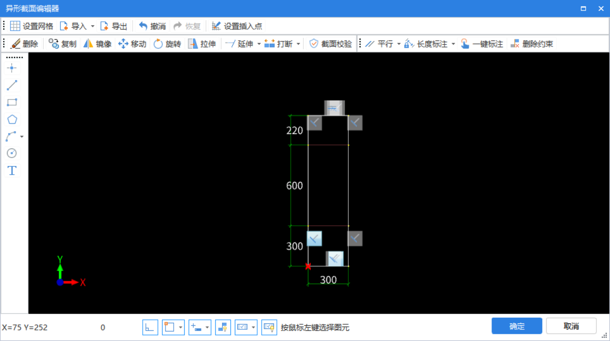Screen dimensions: 610x341
Task: Toggle the dimension lightbulb hint button
Action: point(269,327)
